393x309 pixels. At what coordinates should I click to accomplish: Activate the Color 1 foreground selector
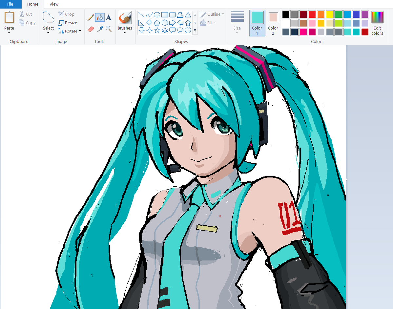(257, 23)
